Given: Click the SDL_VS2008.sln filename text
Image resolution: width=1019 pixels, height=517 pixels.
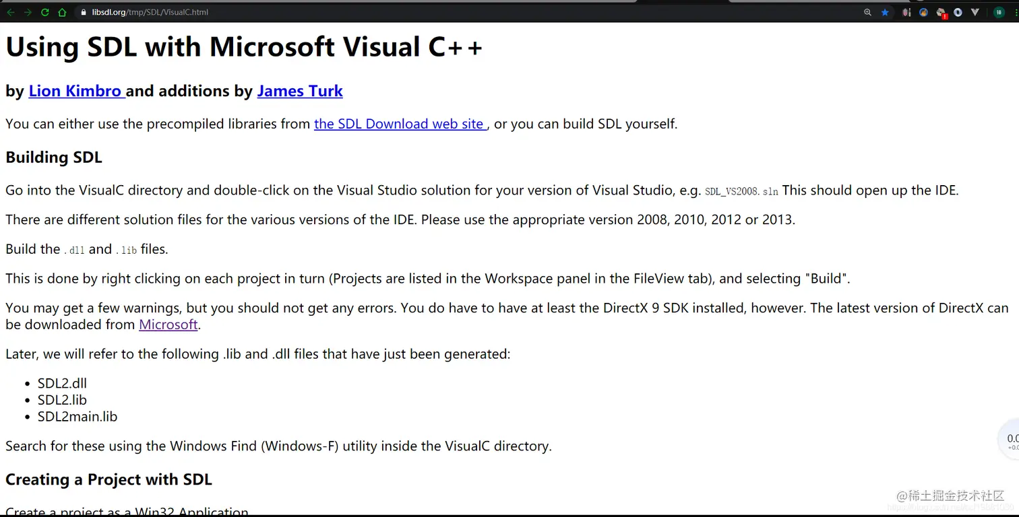Looking at the screenshot, I should [741, 192].
